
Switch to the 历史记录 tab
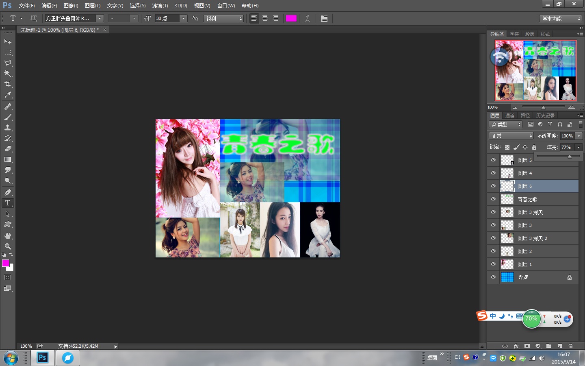point(545,115)
